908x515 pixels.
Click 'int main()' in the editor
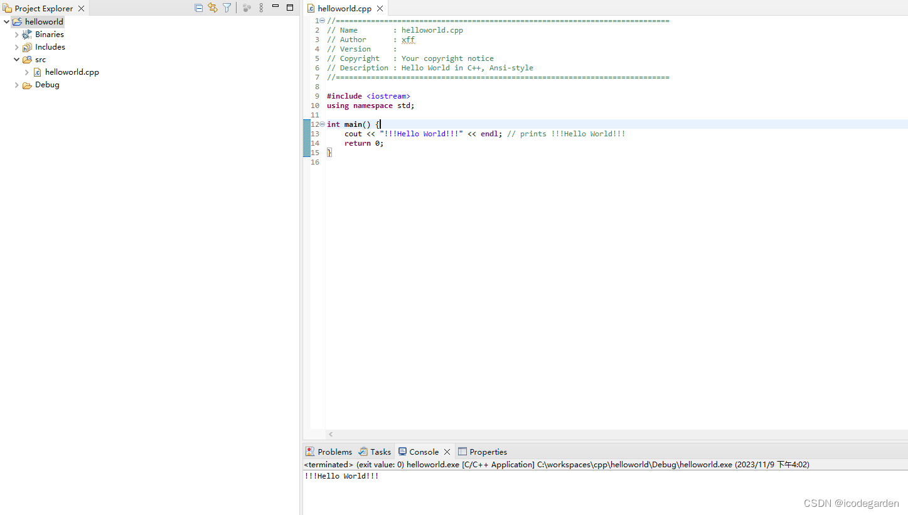tap(348, 124)
